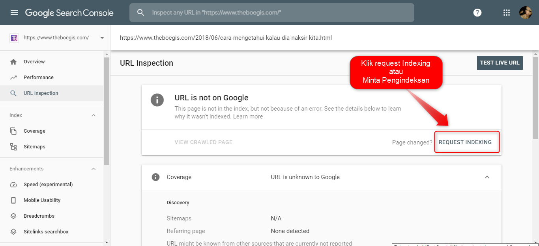
Task: Select the URL inspection magnifier icon
Action: point(13,93)
